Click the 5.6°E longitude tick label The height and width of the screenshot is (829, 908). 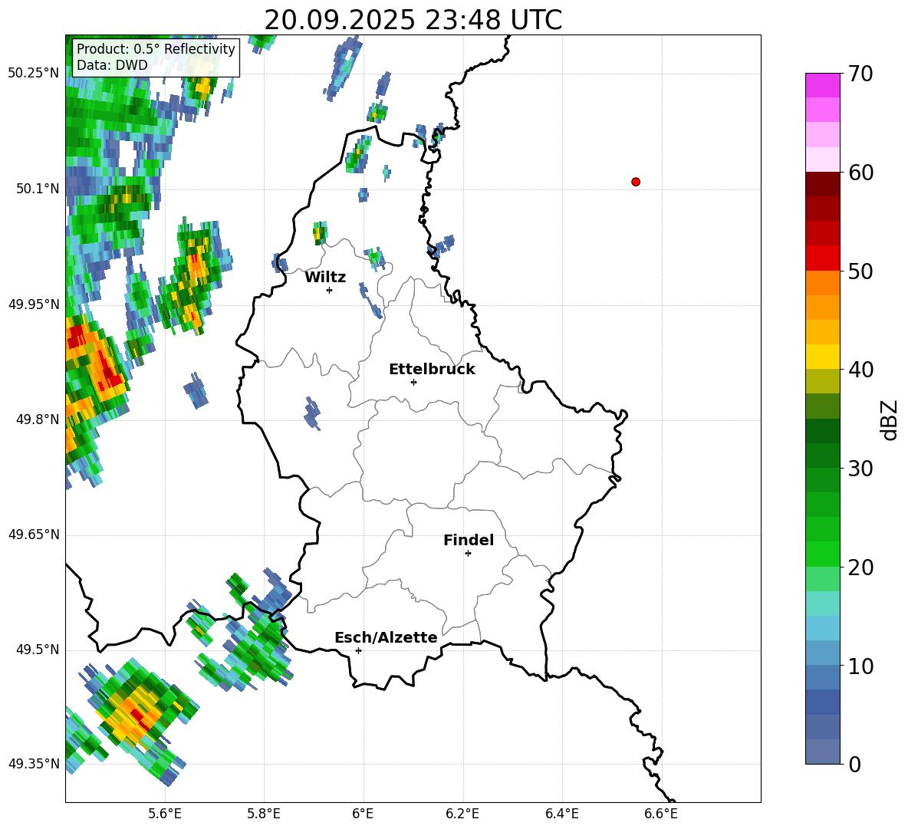tap(165, 814)
